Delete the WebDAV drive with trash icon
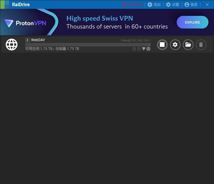Screen dimensions: 214x184 point(201,45)
